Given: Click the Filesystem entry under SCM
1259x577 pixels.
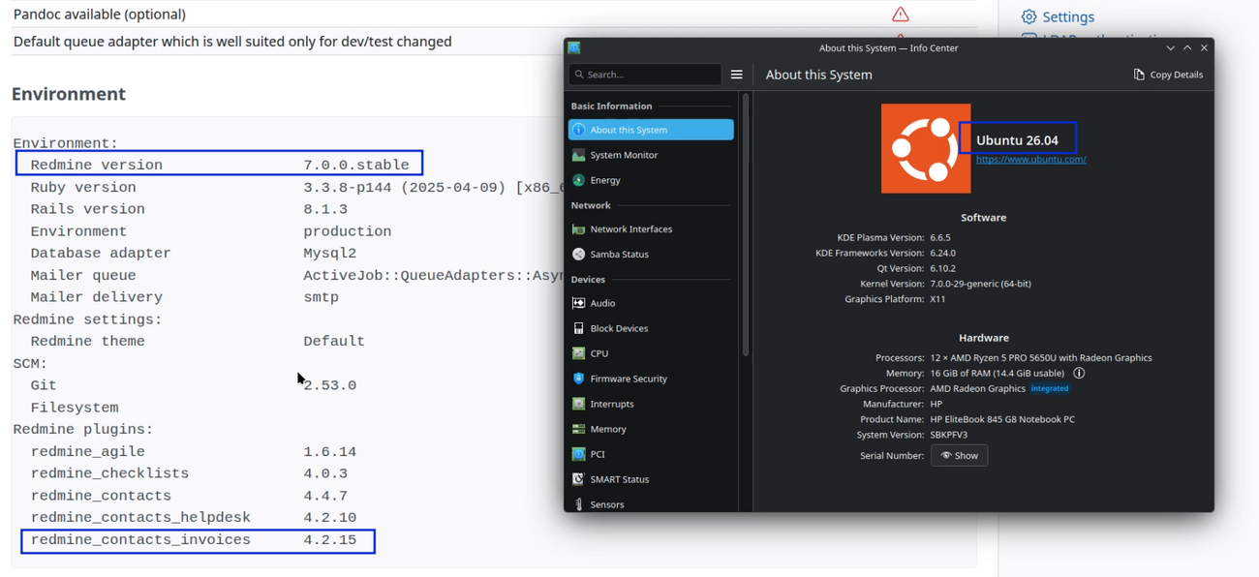Looking at the screenshot, I should click(75, 408).
